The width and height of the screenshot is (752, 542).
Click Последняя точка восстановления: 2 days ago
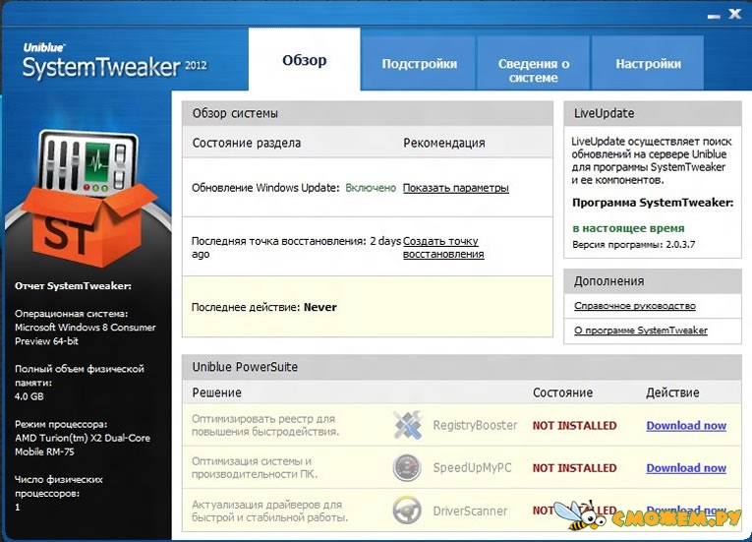click(296, 247)
